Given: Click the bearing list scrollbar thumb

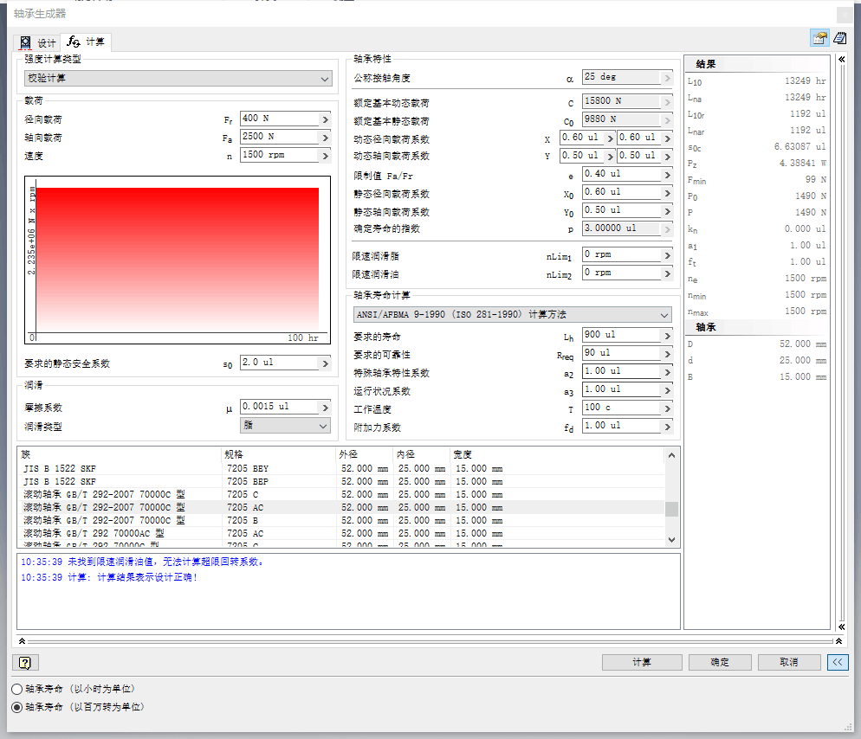Looking at the screenshot, I should pos(671,509).
